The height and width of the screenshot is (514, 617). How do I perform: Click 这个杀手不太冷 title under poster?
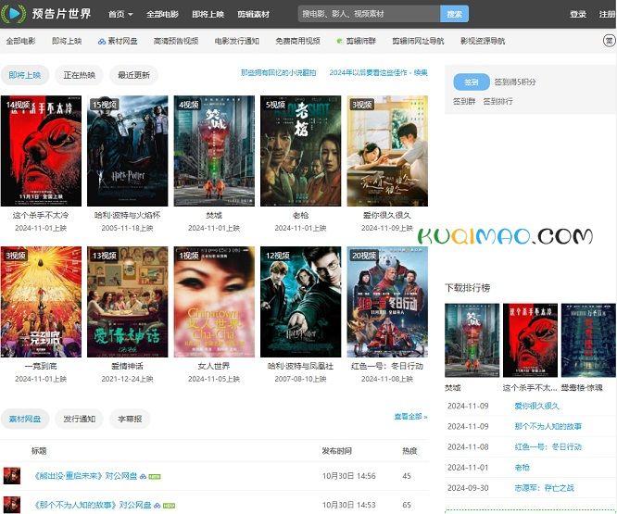point(41,215)
